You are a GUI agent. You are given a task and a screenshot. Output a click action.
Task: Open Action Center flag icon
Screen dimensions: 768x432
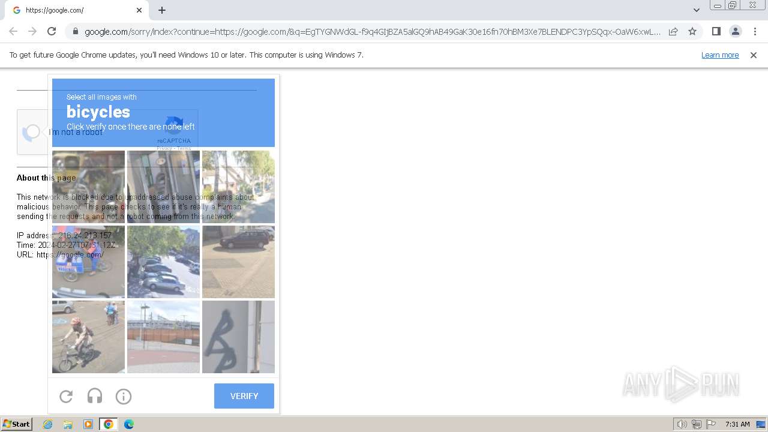(711, 424)
